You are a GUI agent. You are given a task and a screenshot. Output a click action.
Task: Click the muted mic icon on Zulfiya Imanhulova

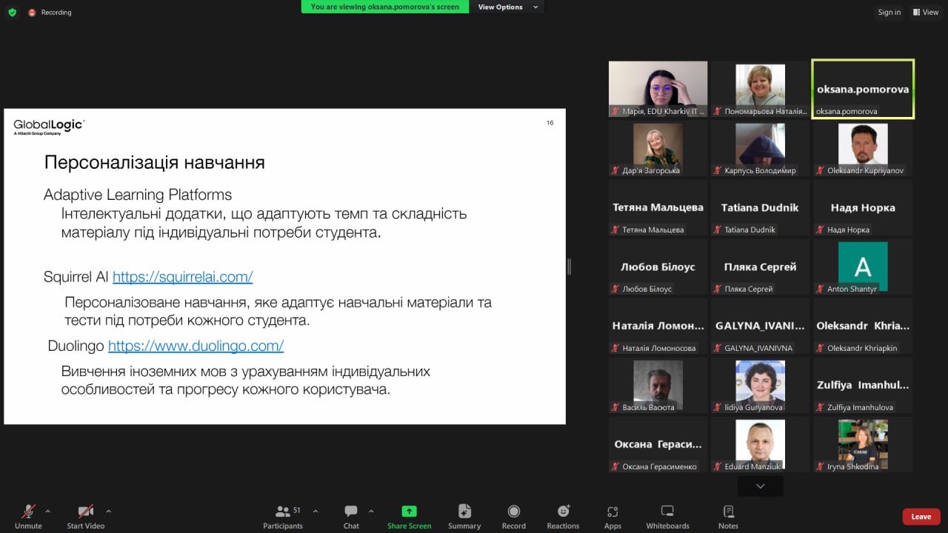(x=820, y=407)
